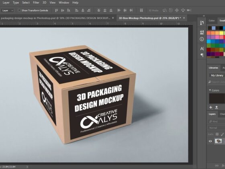Open the Layer menu
Screen dimensions: 225x169
6,2
